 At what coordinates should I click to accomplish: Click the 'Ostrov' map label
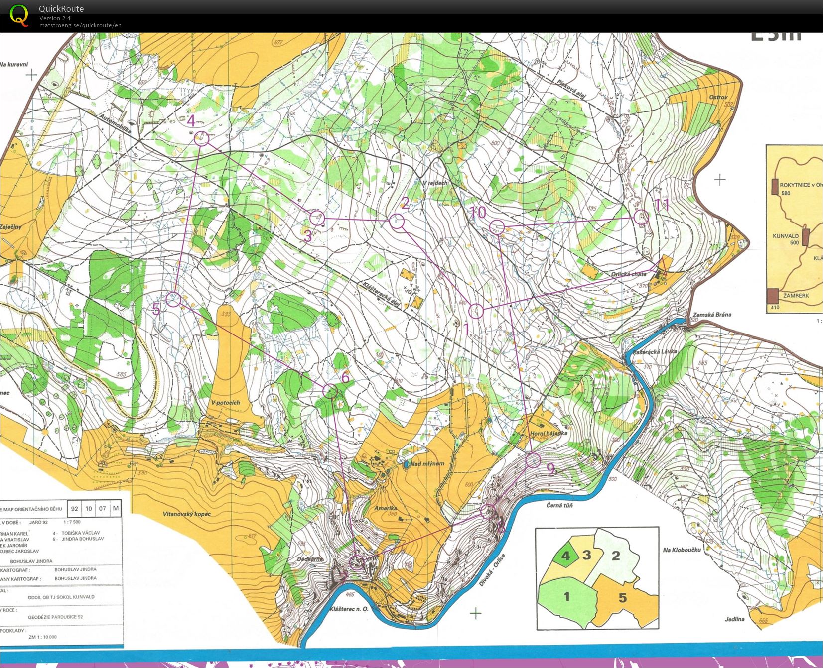coord(718,97)
